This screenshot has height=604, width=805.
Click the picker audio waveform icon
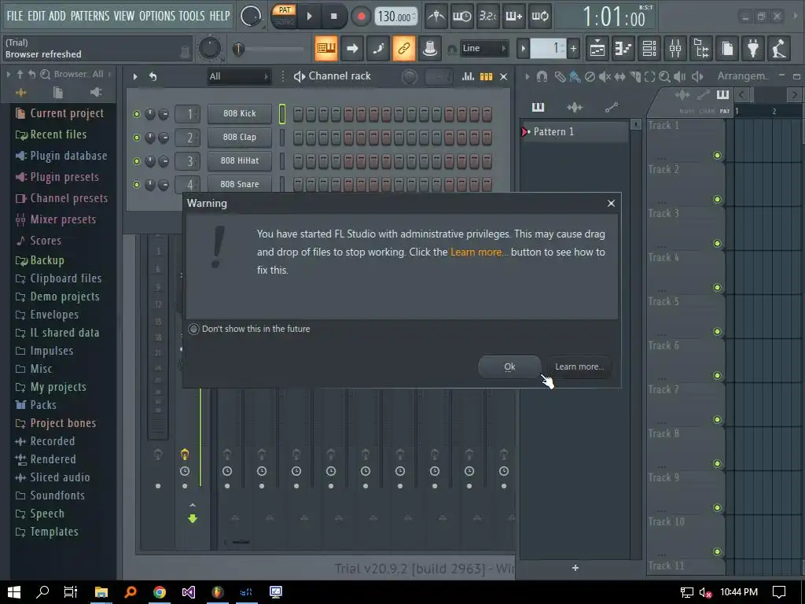575,107
